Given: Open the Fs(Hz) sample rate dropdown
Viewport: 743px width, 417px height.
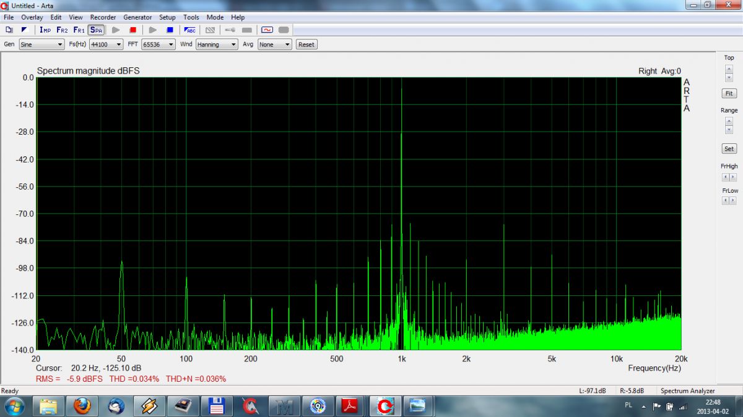Looking at the screenshot, I should coord(106,44).
